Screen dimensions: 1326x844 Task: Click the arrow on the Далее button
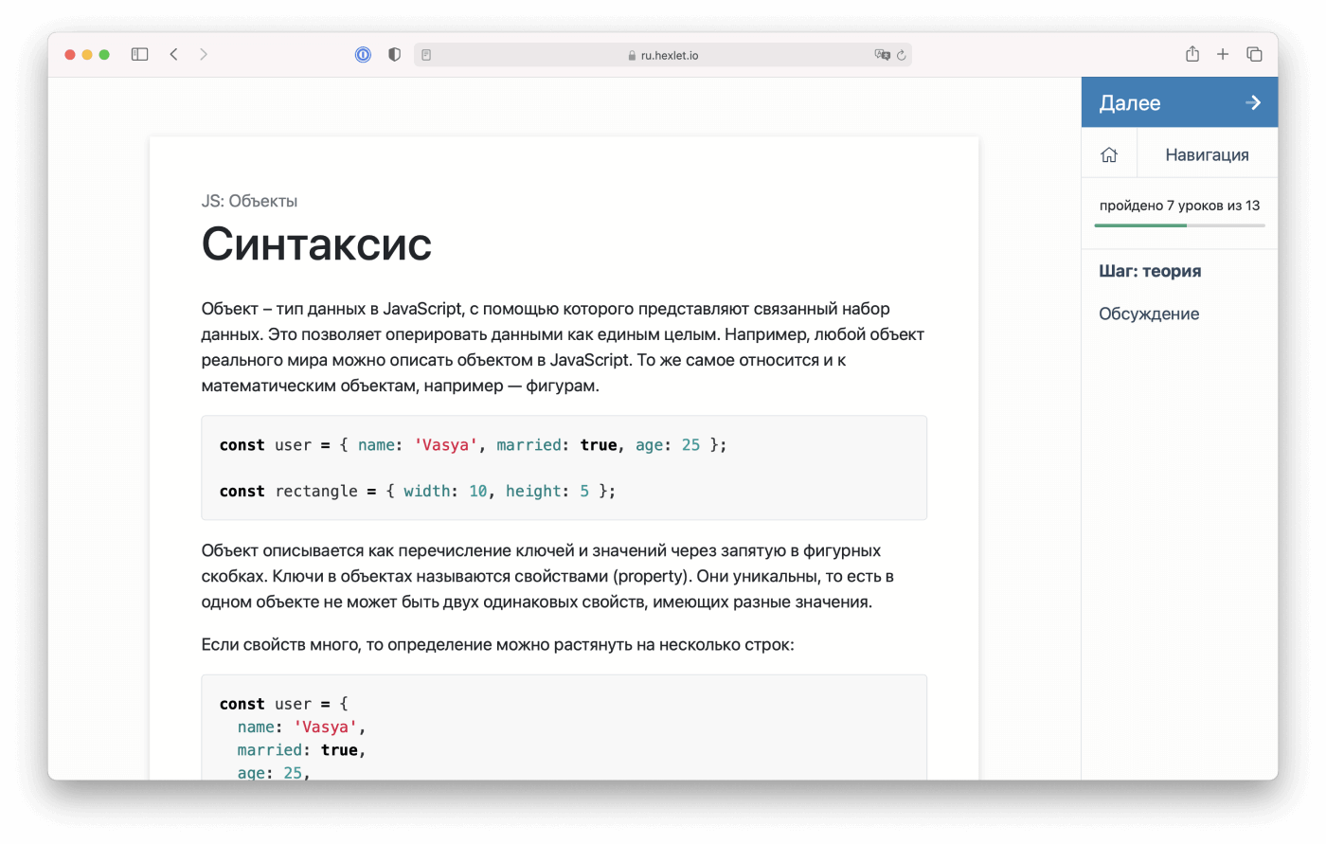[1253, 102]
